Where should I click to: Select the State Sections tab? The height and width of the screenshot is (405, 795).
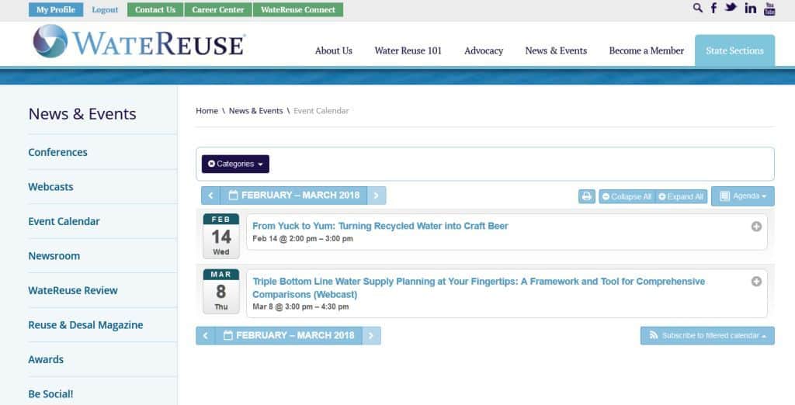point(734,51)
